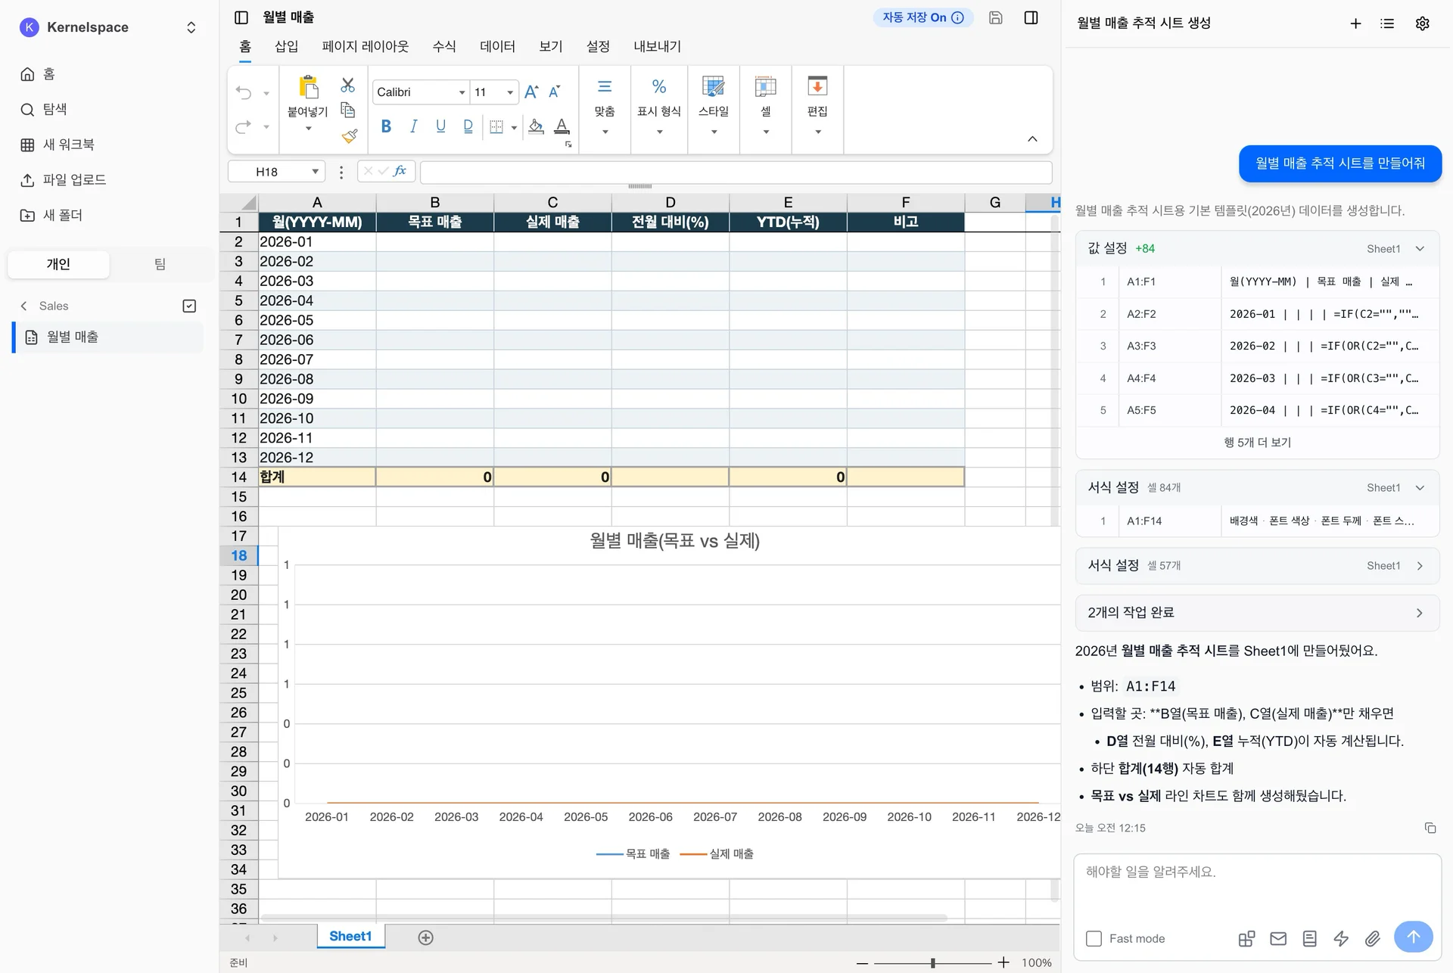Click the attach file paperclip icon
Screen dimensions: 1453x973
pyautogui.click(x=1372, y=938)
